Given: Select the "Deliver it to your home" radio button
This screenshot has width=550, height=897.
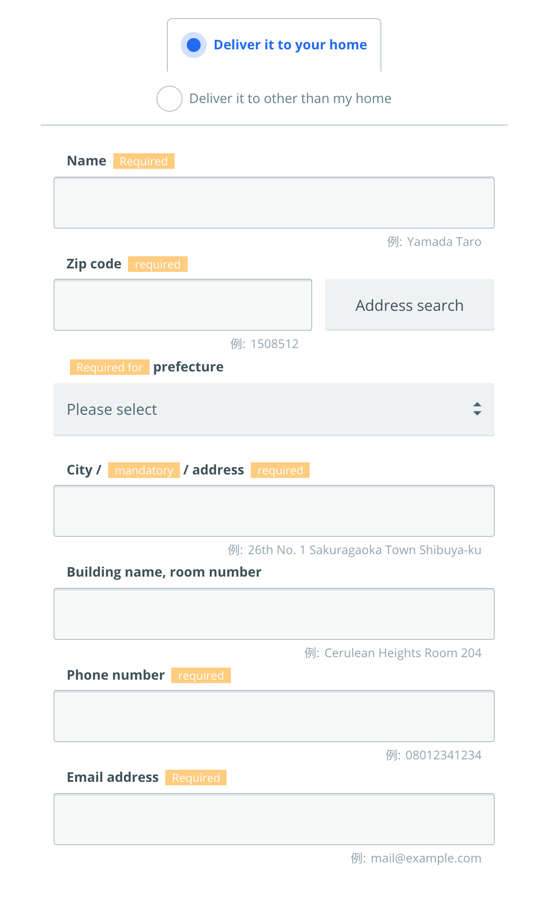Looking at the screenshot, I should tap(194, 45).
